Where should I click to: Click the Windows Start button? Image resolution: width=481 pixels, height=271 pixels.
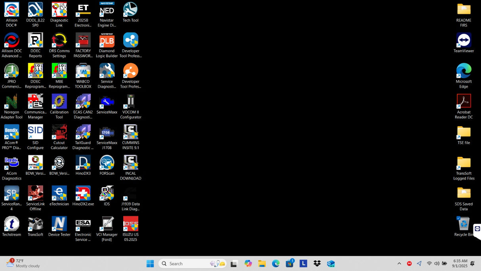(150, 263)
